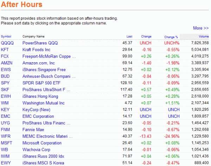Select the After Hours page heading

tap(22, 4)
